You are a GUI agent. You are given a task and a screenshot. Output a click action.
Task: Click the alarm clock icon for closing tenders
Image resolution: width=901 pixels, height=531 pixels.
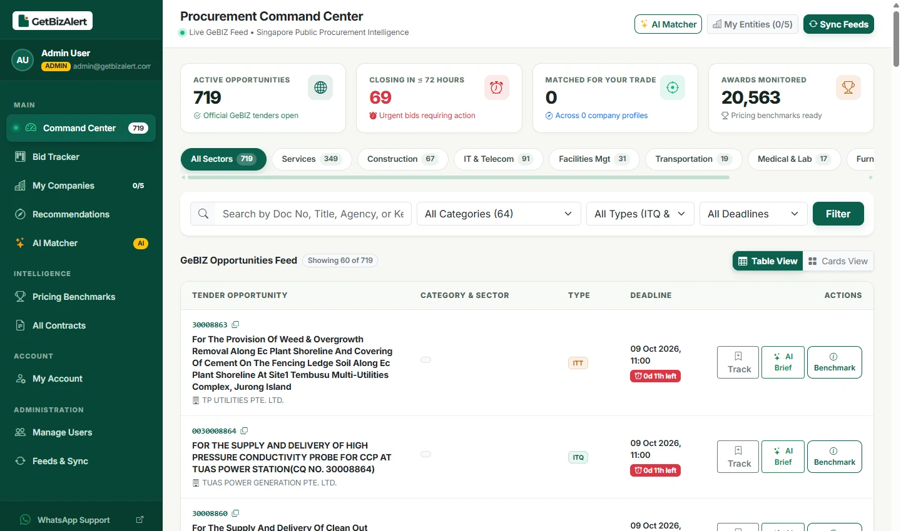496,87
